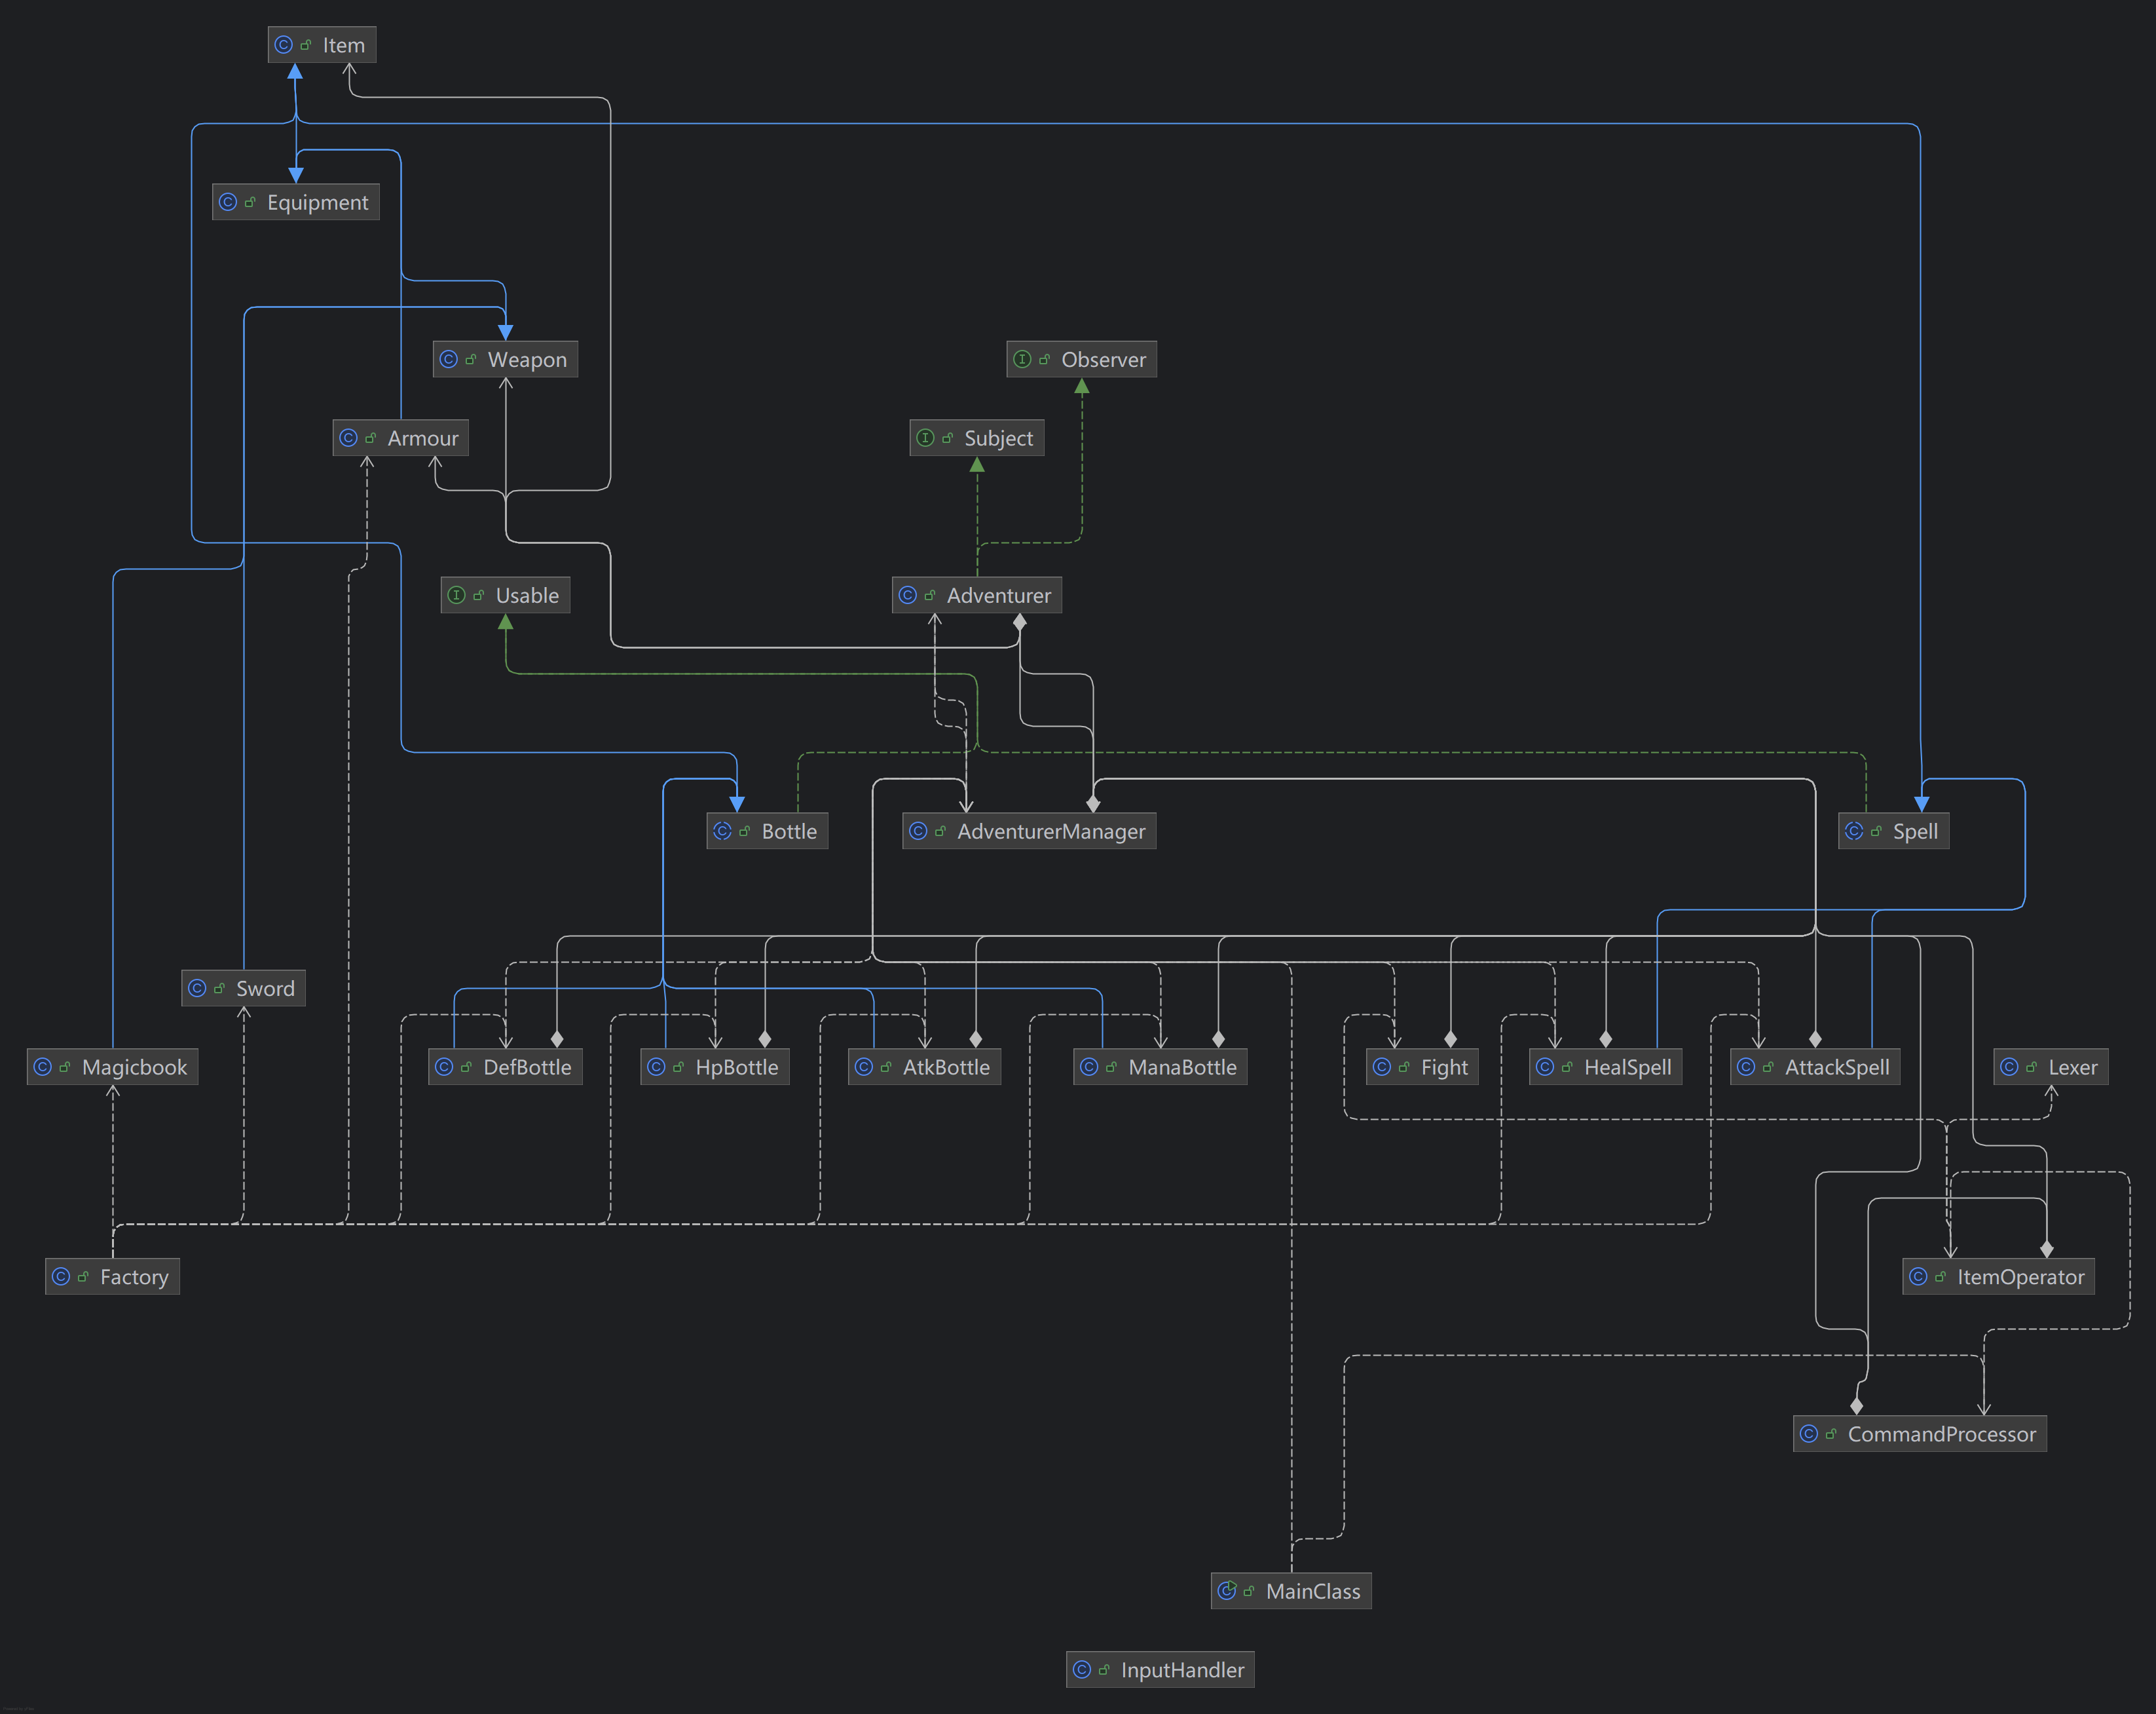Click the runnable class icon on MainClass
Image resolution: width=2156 pixels, height=1714 pixels.
tap(1227, 1591)
